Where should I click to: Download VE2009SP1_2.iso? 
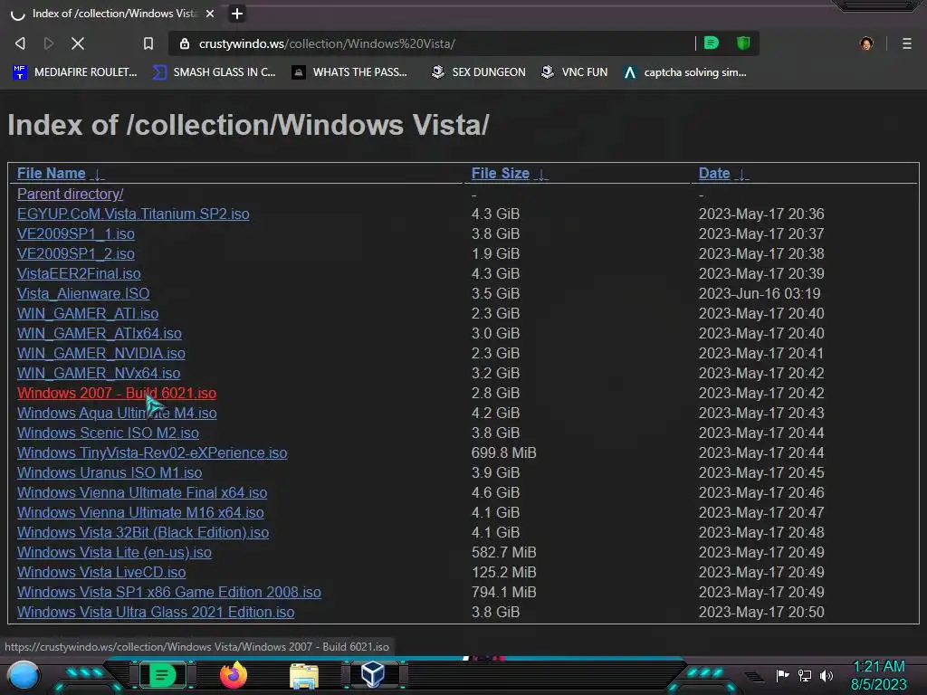(x=76, y=253)
